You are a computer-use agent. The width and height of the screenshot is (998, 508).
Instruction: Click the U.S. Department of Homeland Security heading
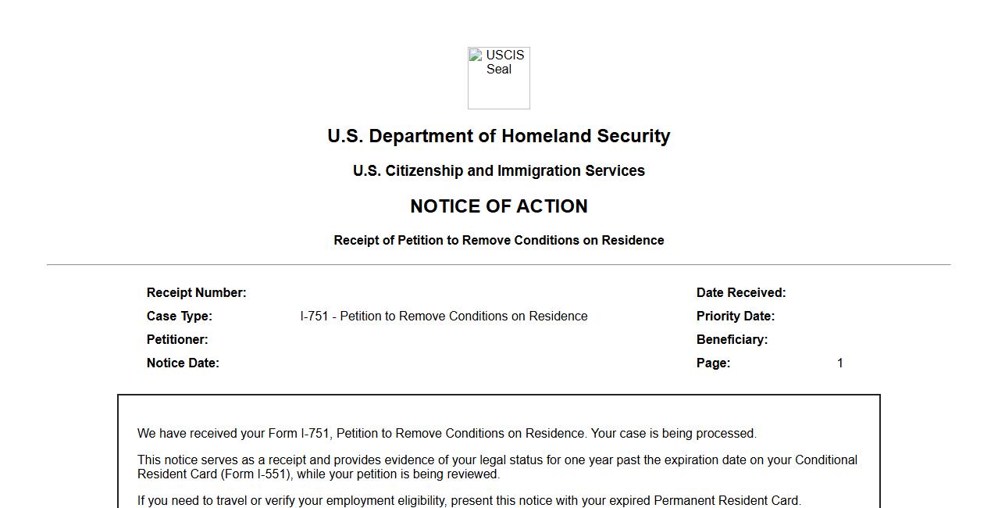(x=498, y=136)
